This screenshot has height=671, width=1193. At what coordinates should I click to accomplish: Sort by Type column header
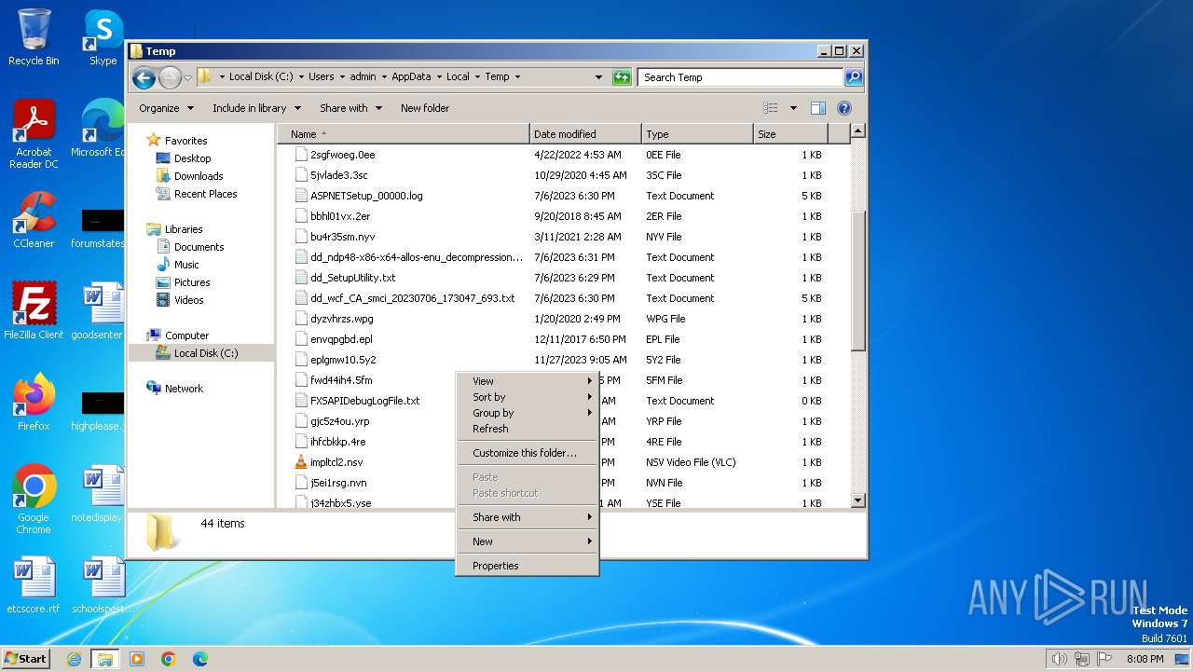pyautogui.click(x=697, y=134)
